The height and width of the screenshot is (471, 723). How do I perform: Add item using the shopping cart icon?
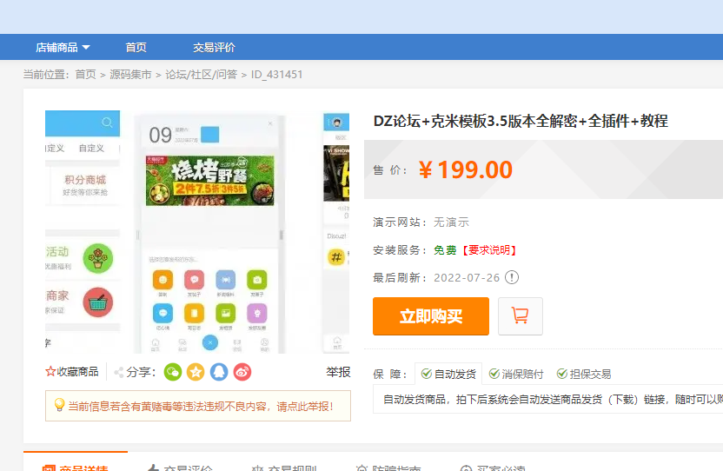[x=520, y=315]
